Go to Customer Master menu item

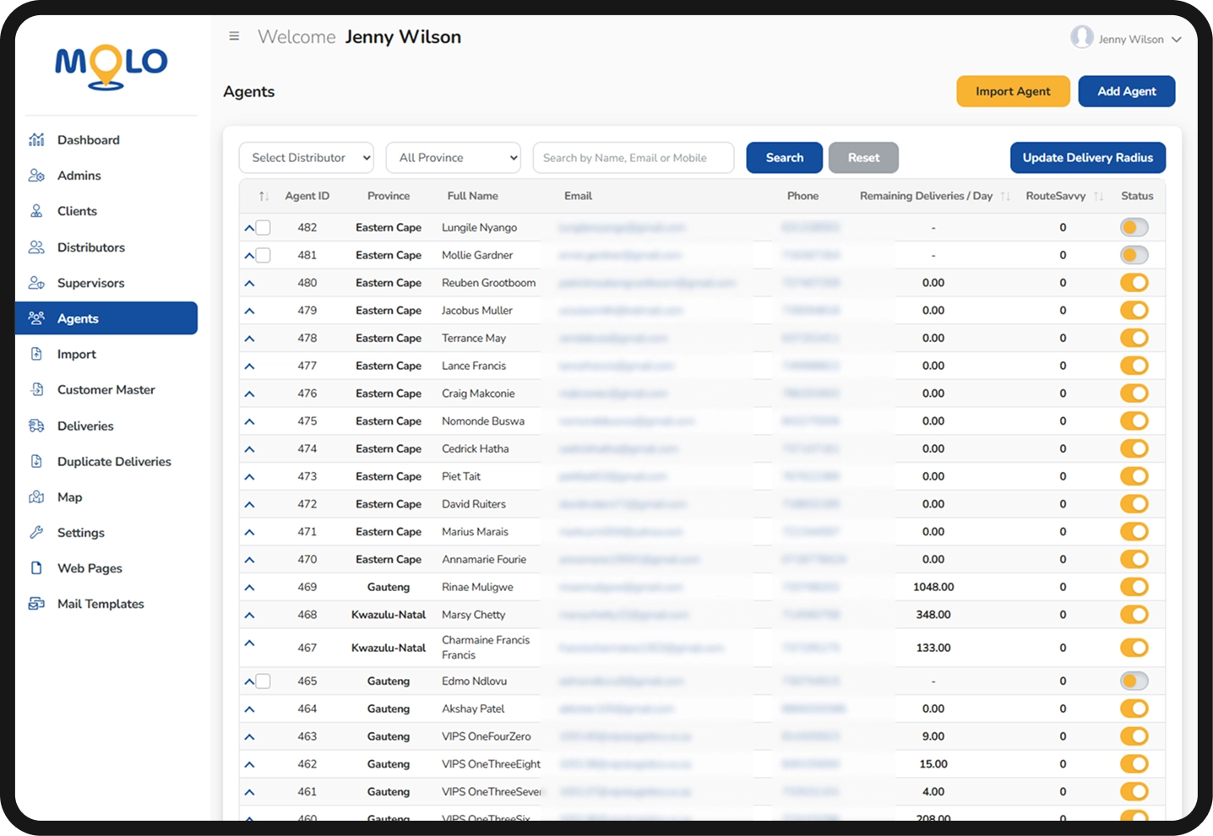point(106,389)
